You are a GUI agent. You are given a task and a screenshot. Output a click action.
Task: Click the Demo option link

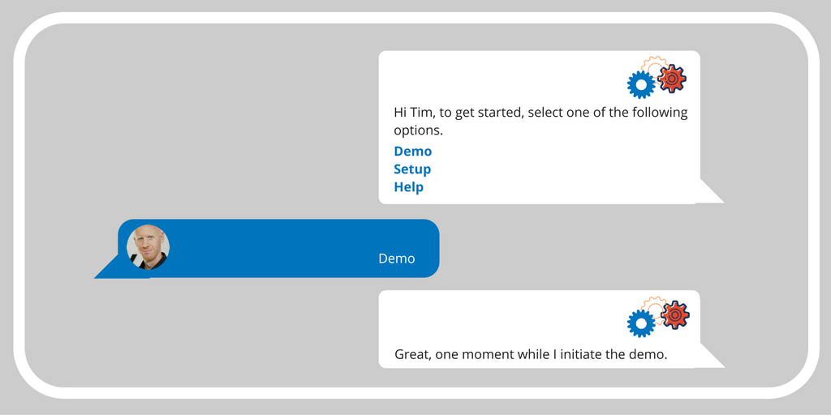click(x=412, y=152)
